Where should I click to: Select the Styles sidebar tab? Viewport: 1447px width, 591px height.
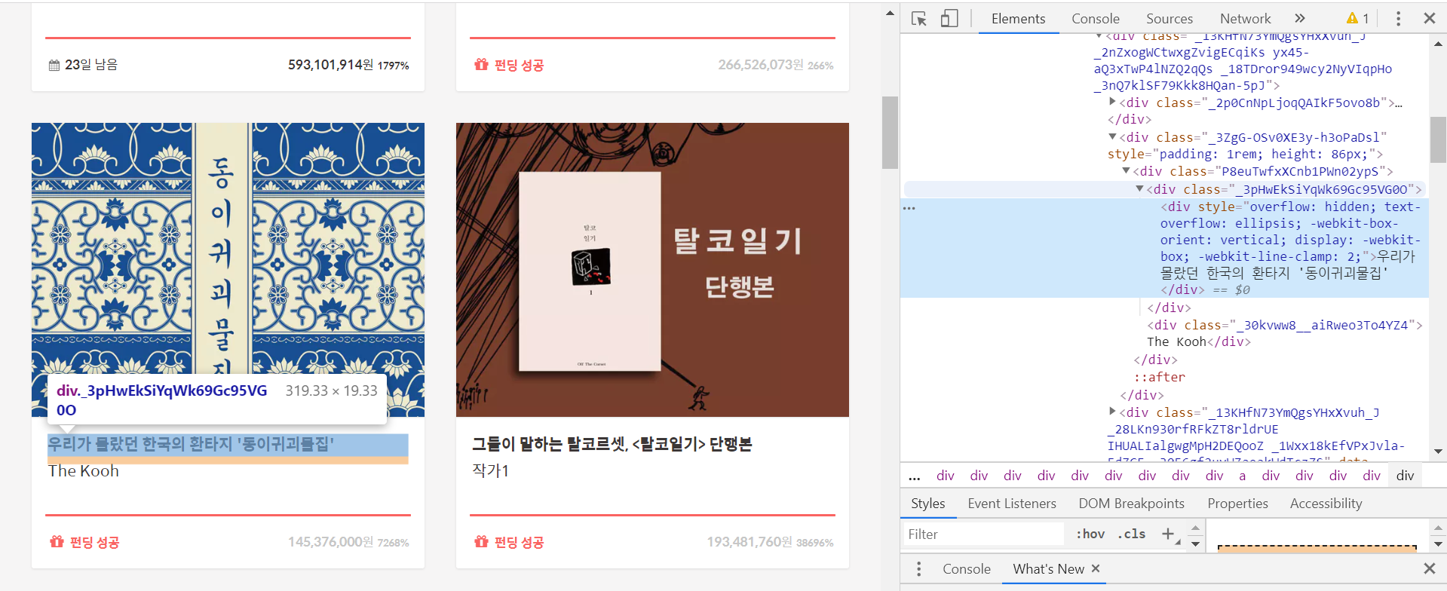point(927,504)
